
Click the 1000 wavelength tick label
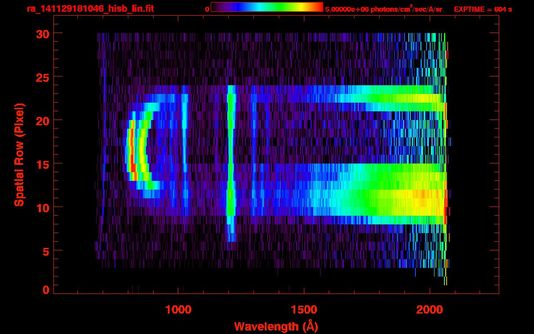point(179,309)
